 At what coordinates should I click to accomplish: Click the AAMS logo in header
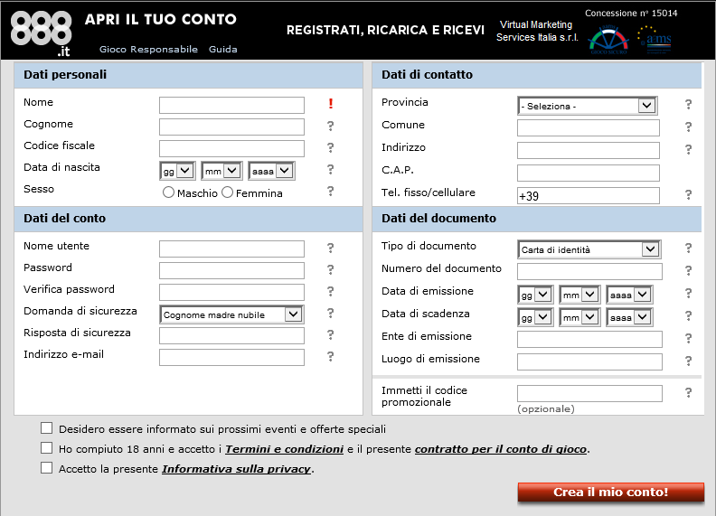(x=655, y=40)
